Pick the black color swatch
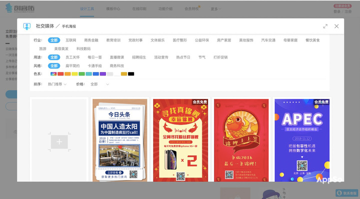The image size is (360, 199). point(131,74)
